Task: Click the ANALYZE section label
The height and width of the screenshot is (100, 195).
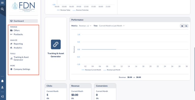Action: (x=14, y=40)
